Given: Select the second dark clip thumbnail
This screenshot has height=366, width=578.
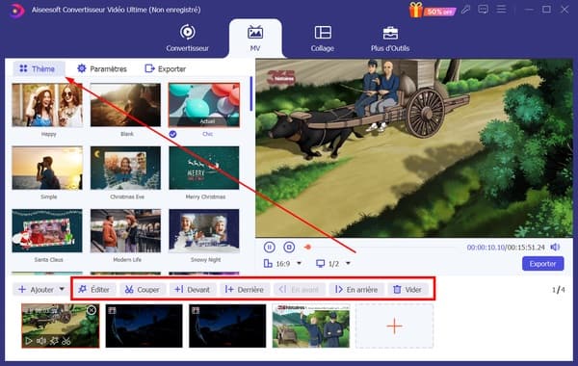Looking at the screenshot, I should point(144,326).
